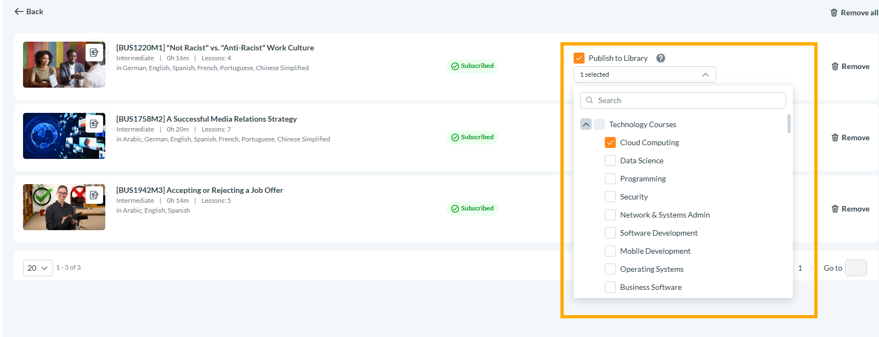The image size is (879, 337).
Task: Click the Remove all trash icon
Action: coord(834,13)
